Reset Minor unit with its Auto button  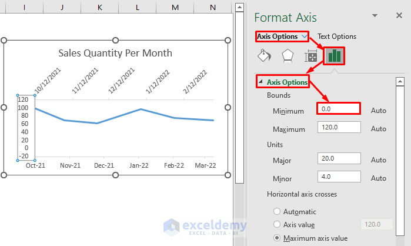[379, 178]
